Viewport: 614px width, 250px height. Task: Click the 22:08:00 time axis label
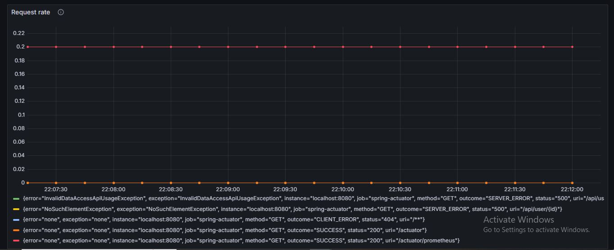coord(114,190)
